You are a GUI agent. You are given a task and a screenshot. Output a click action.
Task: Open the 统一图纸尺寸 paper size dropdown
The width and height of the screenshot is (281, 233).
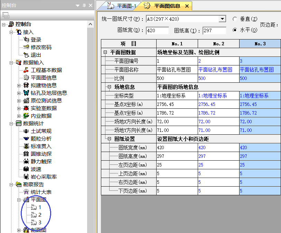[x=222, y=19]
